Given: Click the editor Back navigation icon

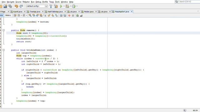Looking at the screenshot, I should [19, 15].
